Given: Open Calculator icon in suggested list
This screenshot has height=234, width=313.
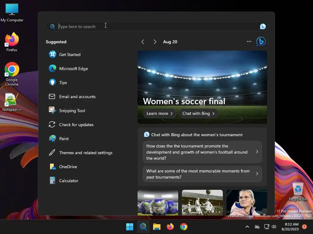Looking at the screenshot, I should click(x=52, y=181).
